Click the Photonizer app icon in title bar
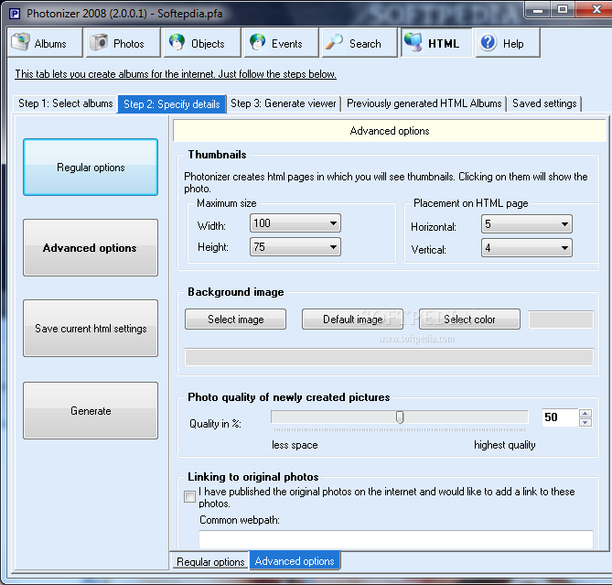 tap(15, 14)
